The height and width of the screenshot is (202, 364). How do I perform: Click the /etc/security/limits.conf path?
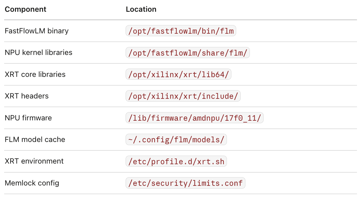tap(185, 183)
